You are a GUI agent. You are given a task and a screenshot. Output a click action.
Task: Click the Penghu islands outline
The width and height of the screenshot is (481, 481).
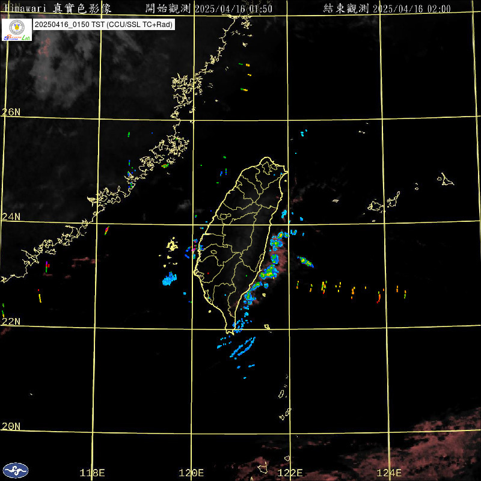click(172, 245)
